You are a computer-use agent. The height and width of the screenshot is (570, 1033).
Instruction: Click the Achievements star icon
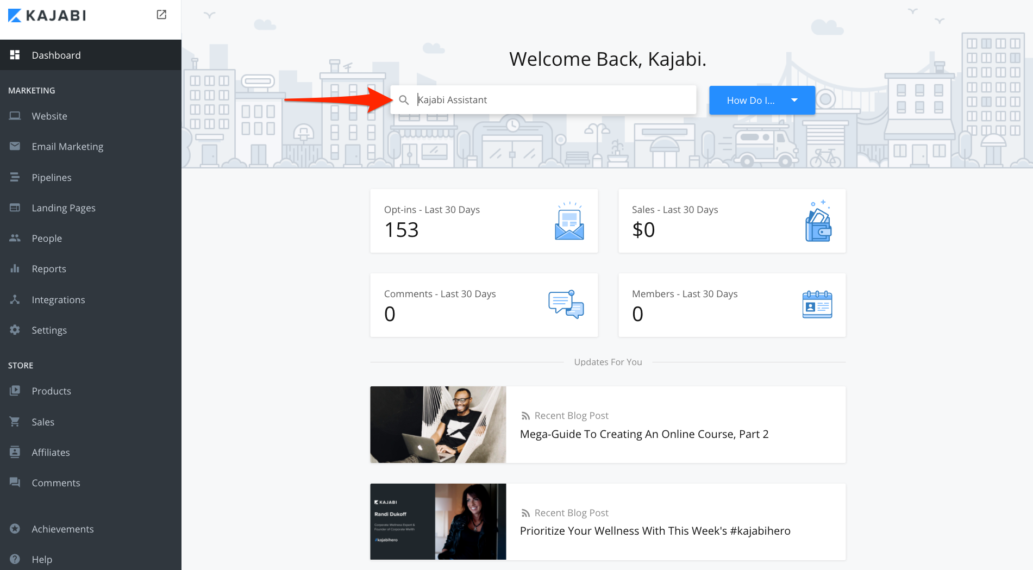[15, 529]
